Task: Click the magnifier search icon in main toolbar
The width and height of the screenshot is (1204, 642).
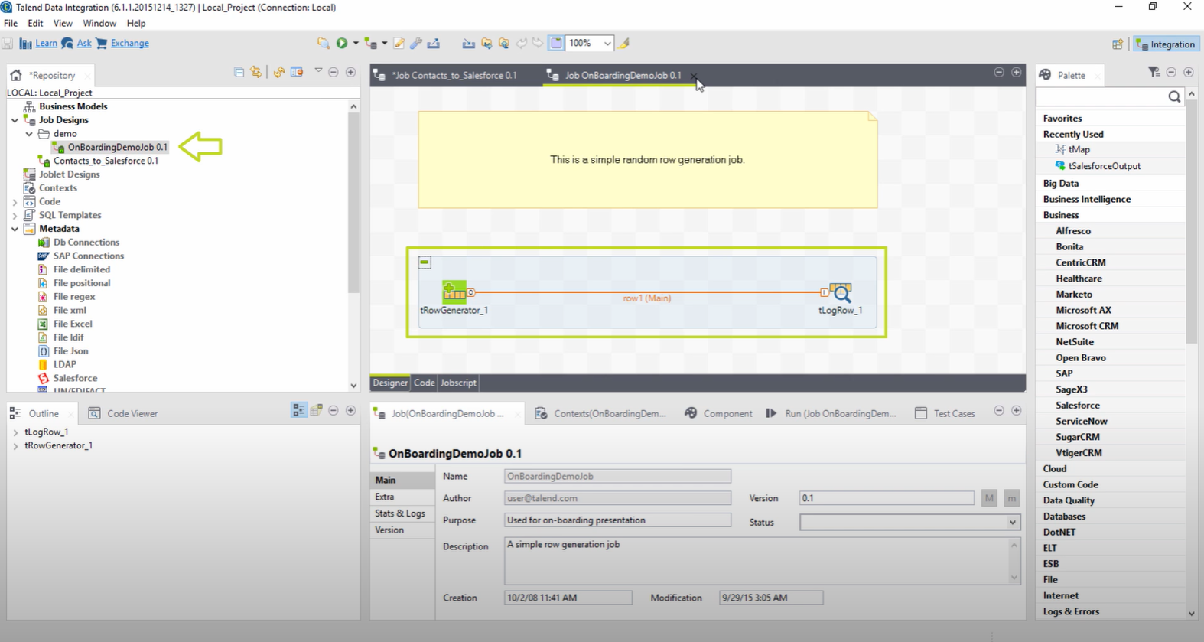Action: coord(324,44)
